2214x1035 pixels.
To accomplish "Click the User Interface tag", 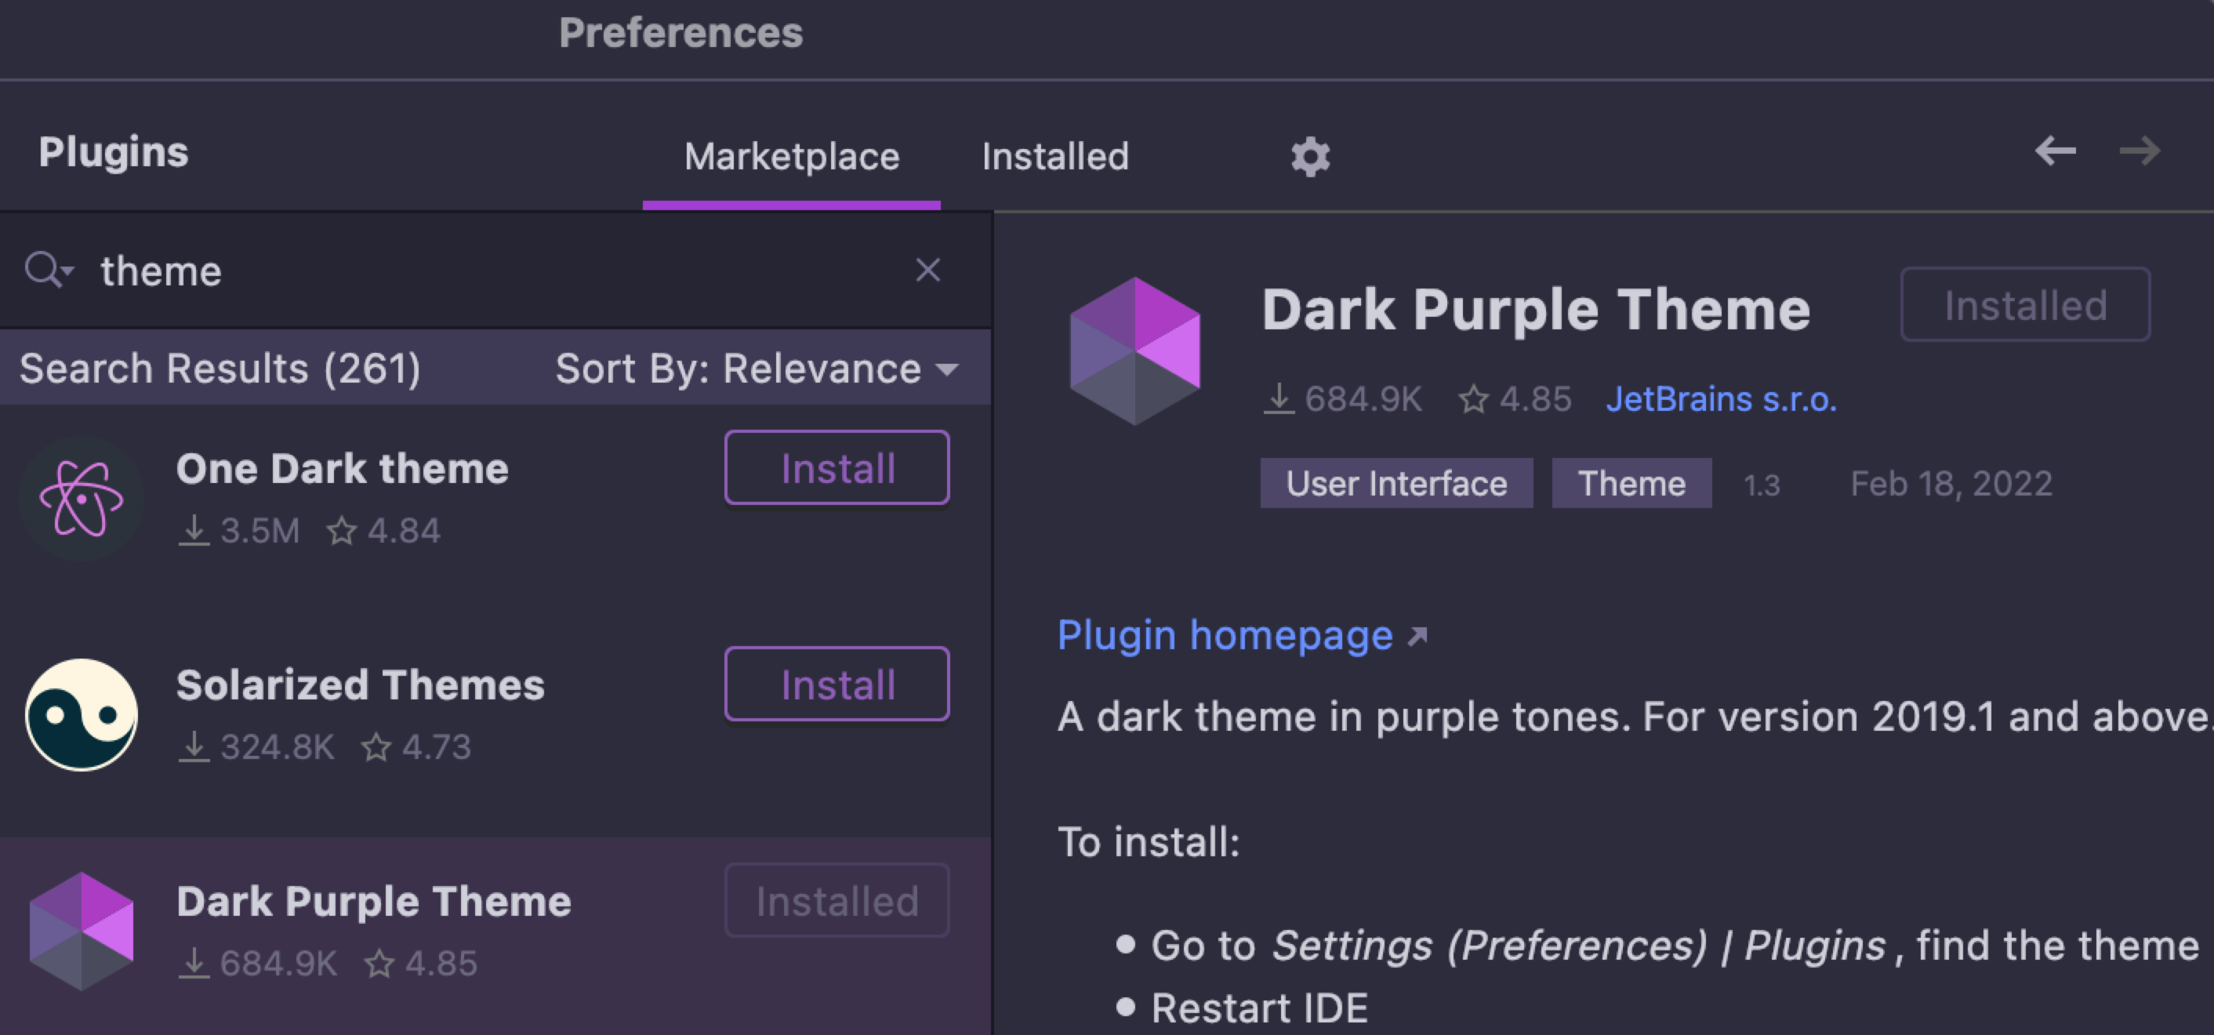I will (x=1396, y=483).
